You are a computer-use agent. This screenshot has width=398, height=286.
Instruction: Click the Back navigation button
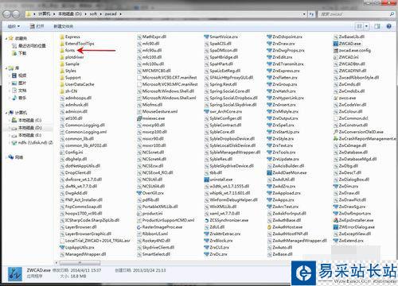pyautogui.click(x=7, y=14)
